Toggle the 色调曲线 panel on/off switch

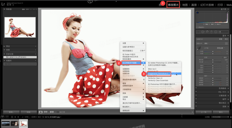[196, 88]
